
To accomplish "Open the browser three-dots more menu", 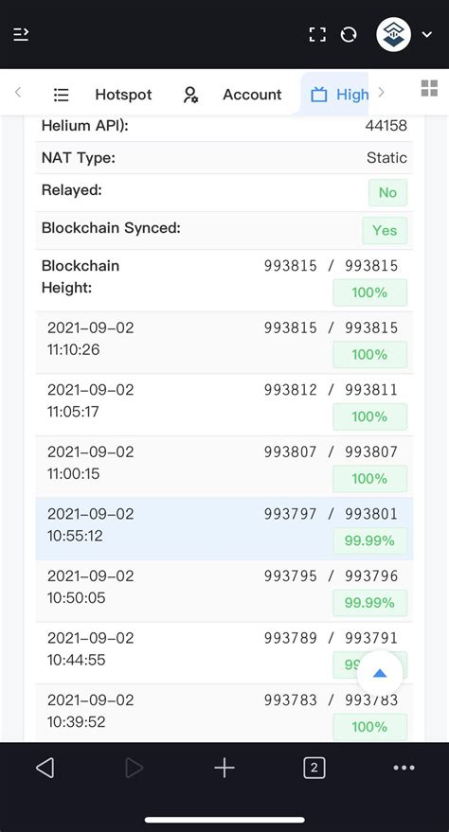I will [x=404, y=768].
